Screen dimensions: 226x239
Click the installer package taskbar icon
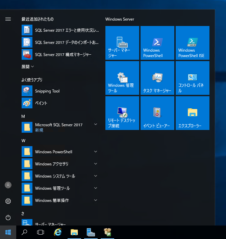[107, 232]
